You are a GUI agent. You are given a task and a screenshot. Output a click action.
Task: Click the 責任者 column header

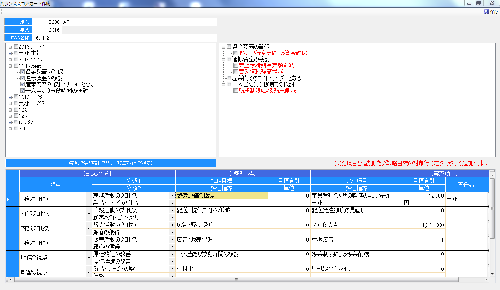466,185
